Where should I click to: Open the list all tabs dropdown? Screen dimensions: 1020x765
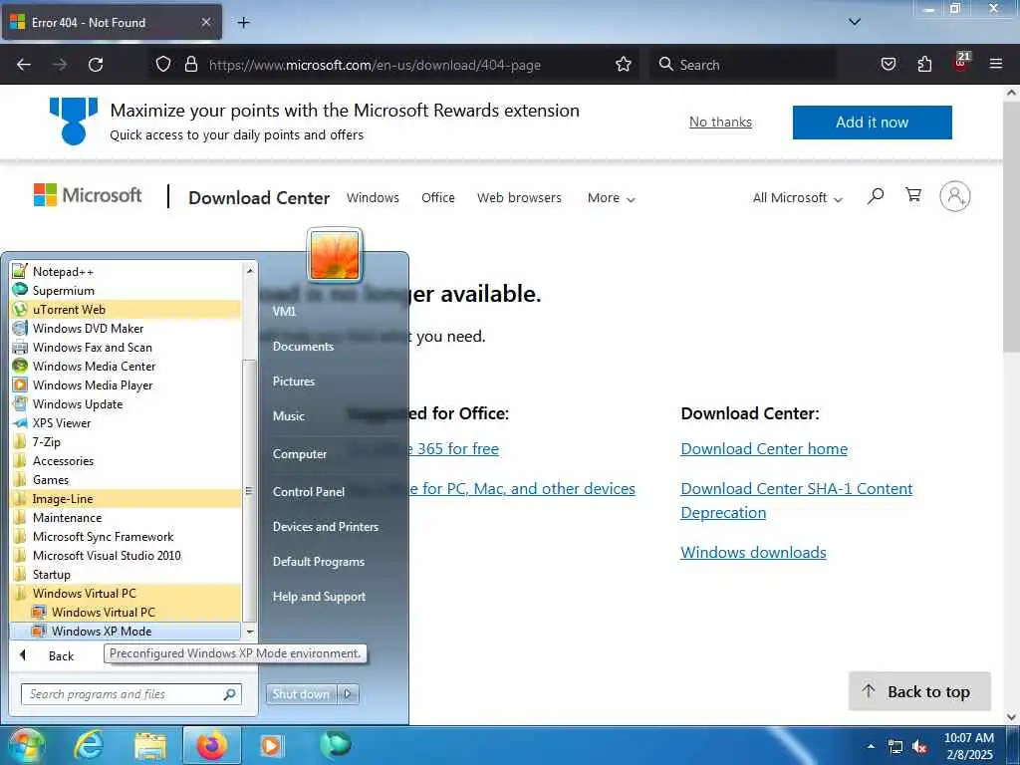click(854, 22)
